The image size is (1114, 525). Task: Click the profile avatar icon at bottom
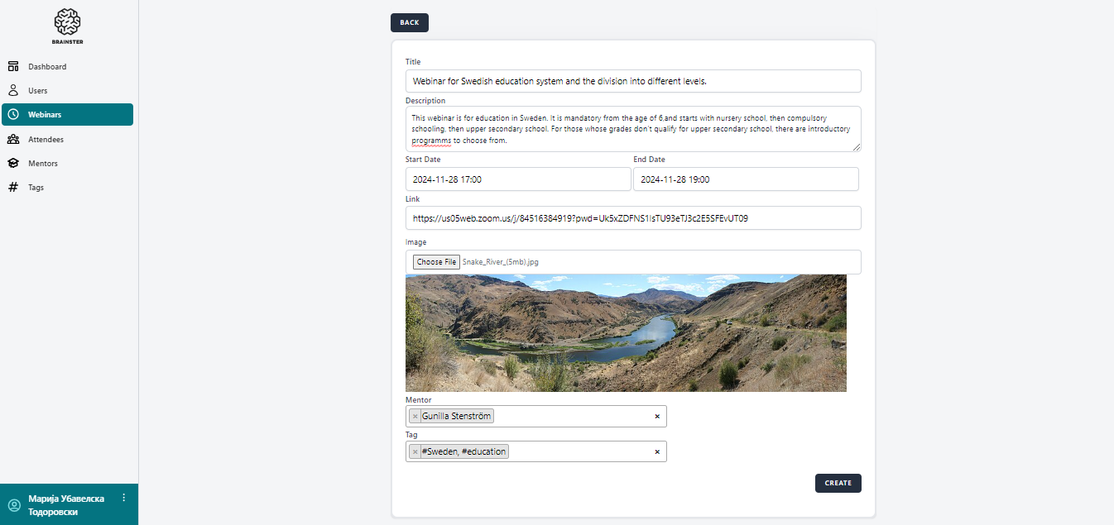coord(14,505)
